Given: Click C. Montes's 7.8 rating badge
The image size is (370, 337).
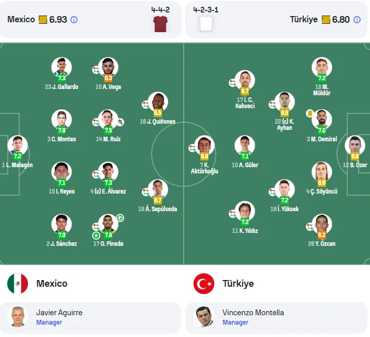Looking at the screenshot, I should coord(62,130).
